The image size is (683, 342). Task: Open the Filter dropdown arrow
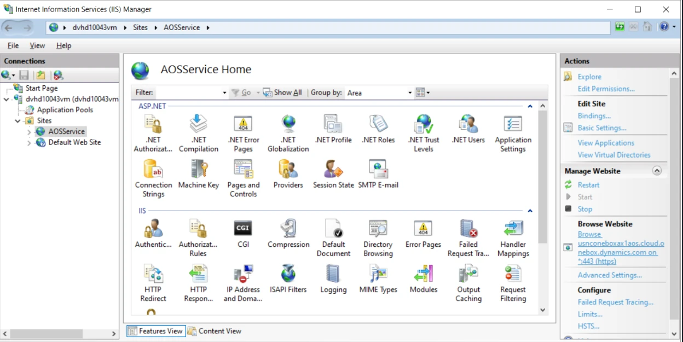point(224,93)
